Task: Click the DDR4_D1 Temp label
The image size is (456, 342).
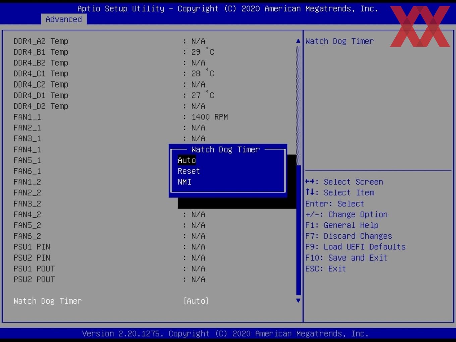Action: (x=41, y=95)
